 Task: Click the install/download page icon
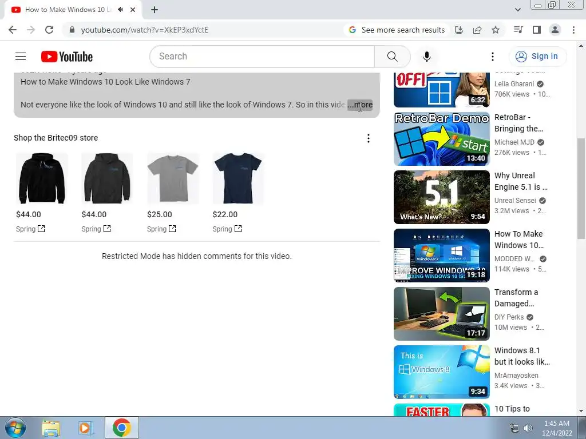(x=459, y=30)
